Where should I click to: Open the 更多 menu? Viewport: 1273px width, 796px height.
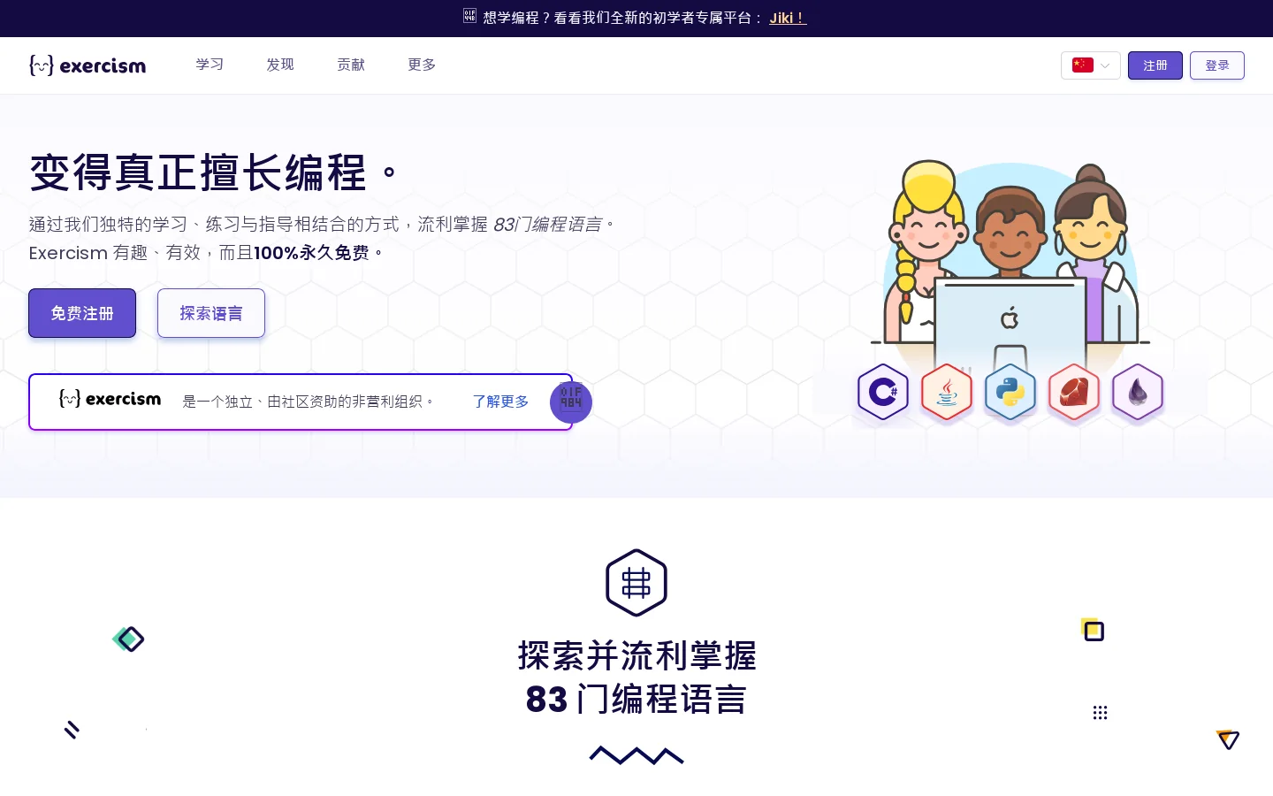422,65
